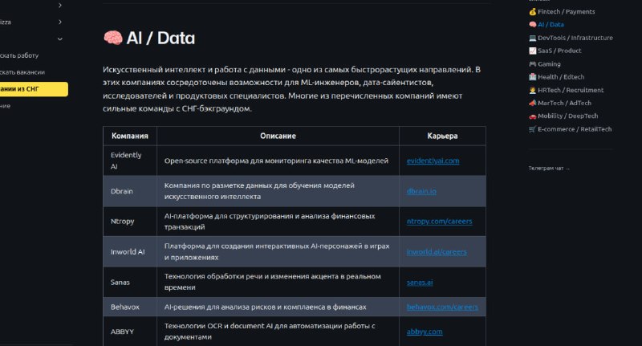
Task: Click the Dbrain row in the companies table
Action: click(295, 191)
